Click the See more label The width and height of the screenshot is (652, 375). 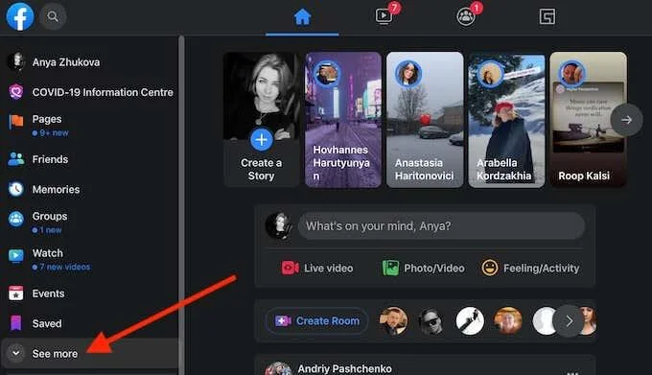click(55, 354)
